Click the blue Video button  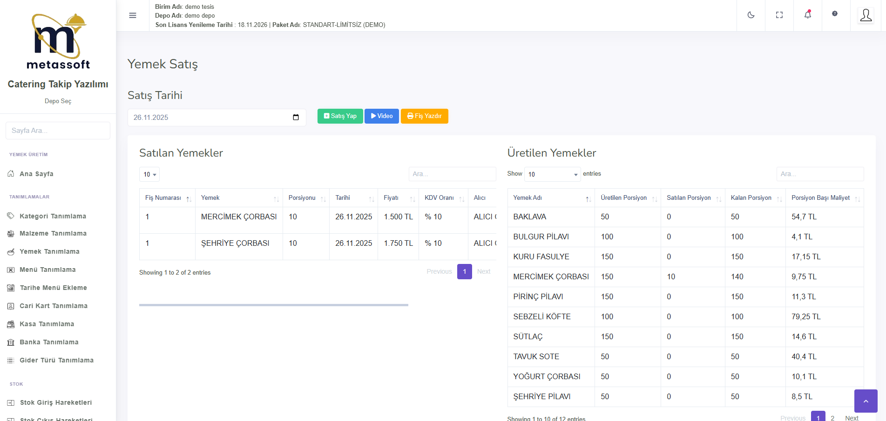point(381,116)
